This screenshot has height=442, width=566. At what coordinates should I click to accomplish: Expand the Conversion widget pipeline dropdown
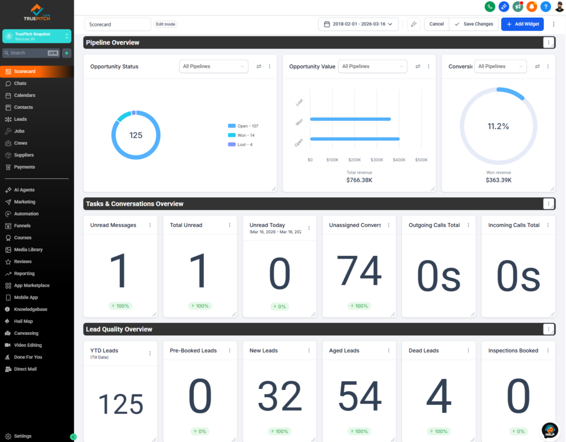(500, 66)
